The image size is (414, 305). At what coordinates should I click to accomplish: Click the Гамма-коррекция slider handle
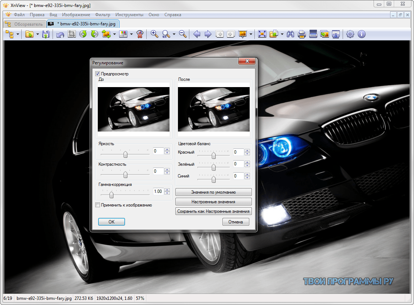pyautogui.click(x=111, y=195)
